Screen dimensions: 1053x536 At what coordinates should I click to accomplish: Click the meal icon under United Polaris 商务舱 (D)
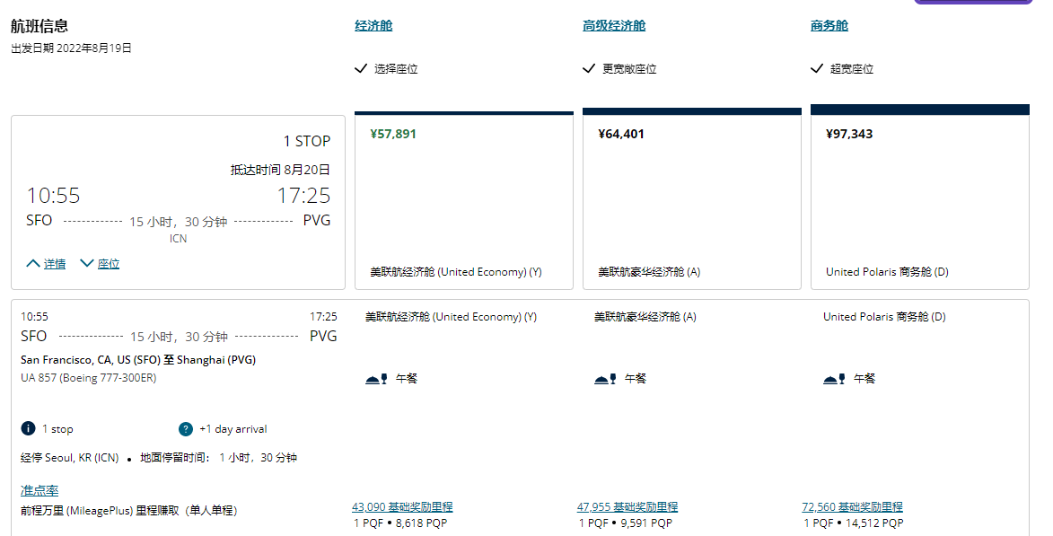point(834,379)
